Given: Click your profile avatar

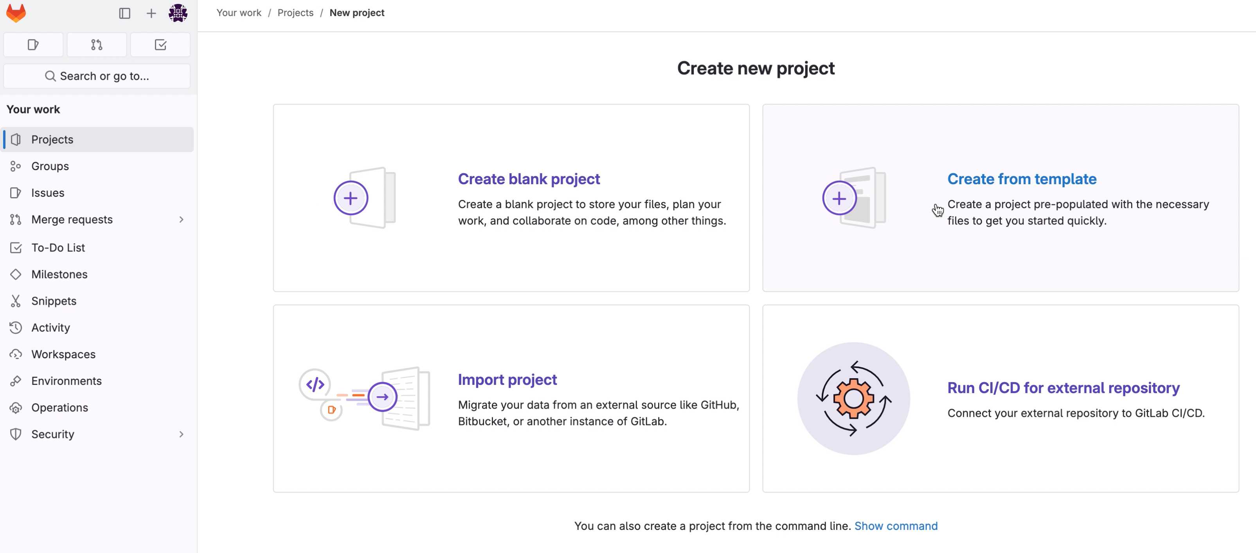Looking at the screenshot, I should coord(178,13).
